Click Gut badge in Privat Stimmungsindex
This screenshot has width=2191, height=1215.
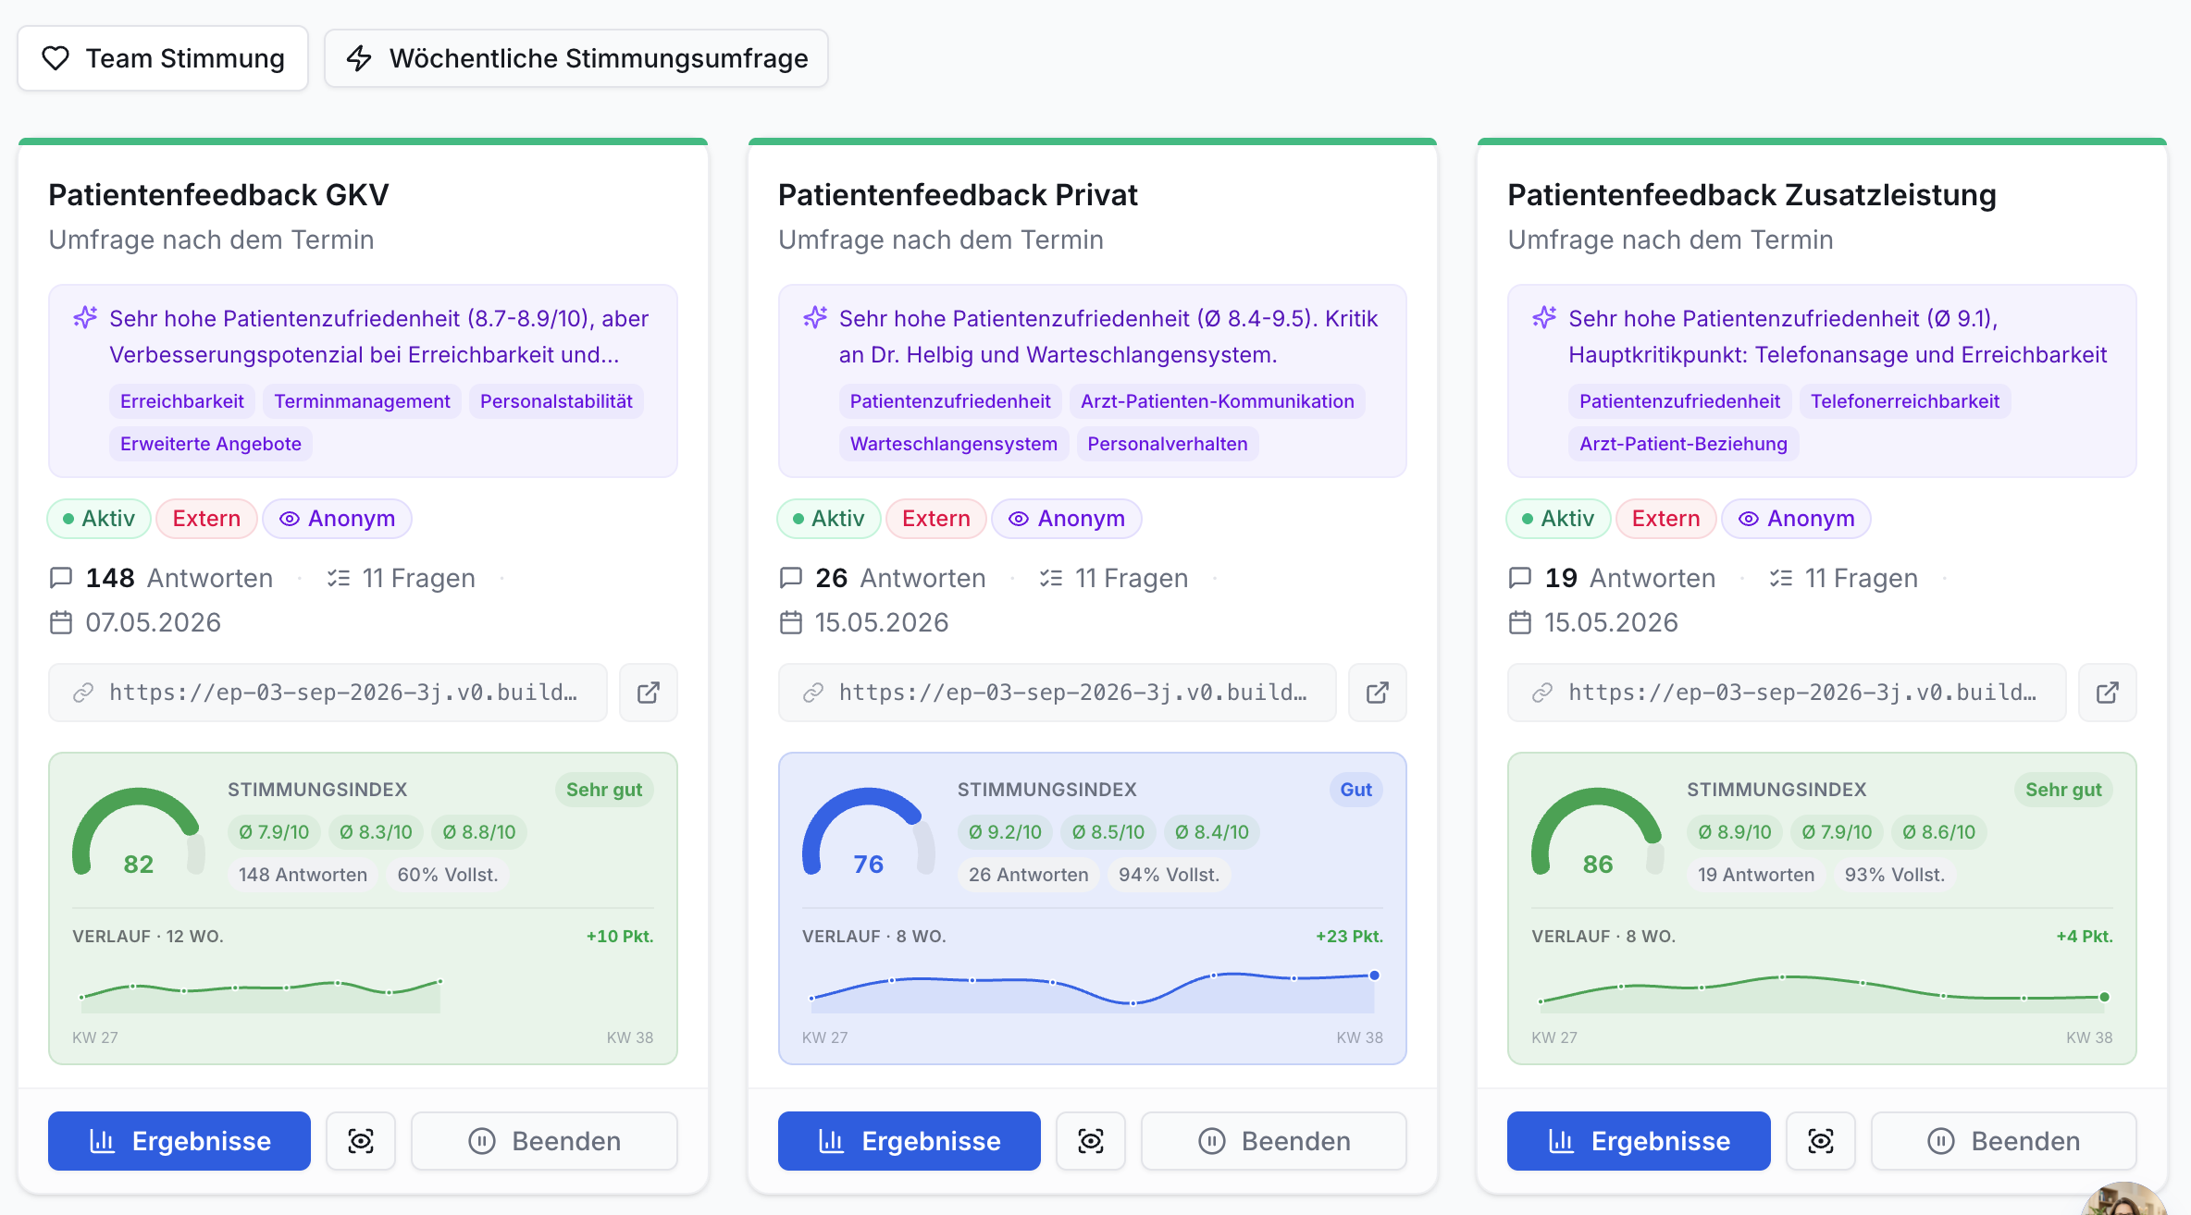tap(1356, 790)
